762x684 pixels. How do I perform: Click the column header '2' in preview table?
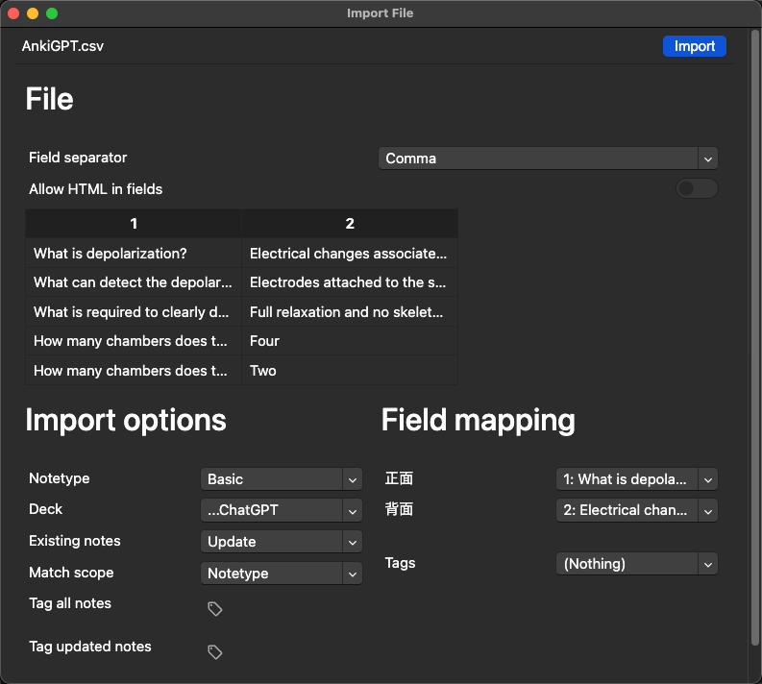[x=350, y=224]
